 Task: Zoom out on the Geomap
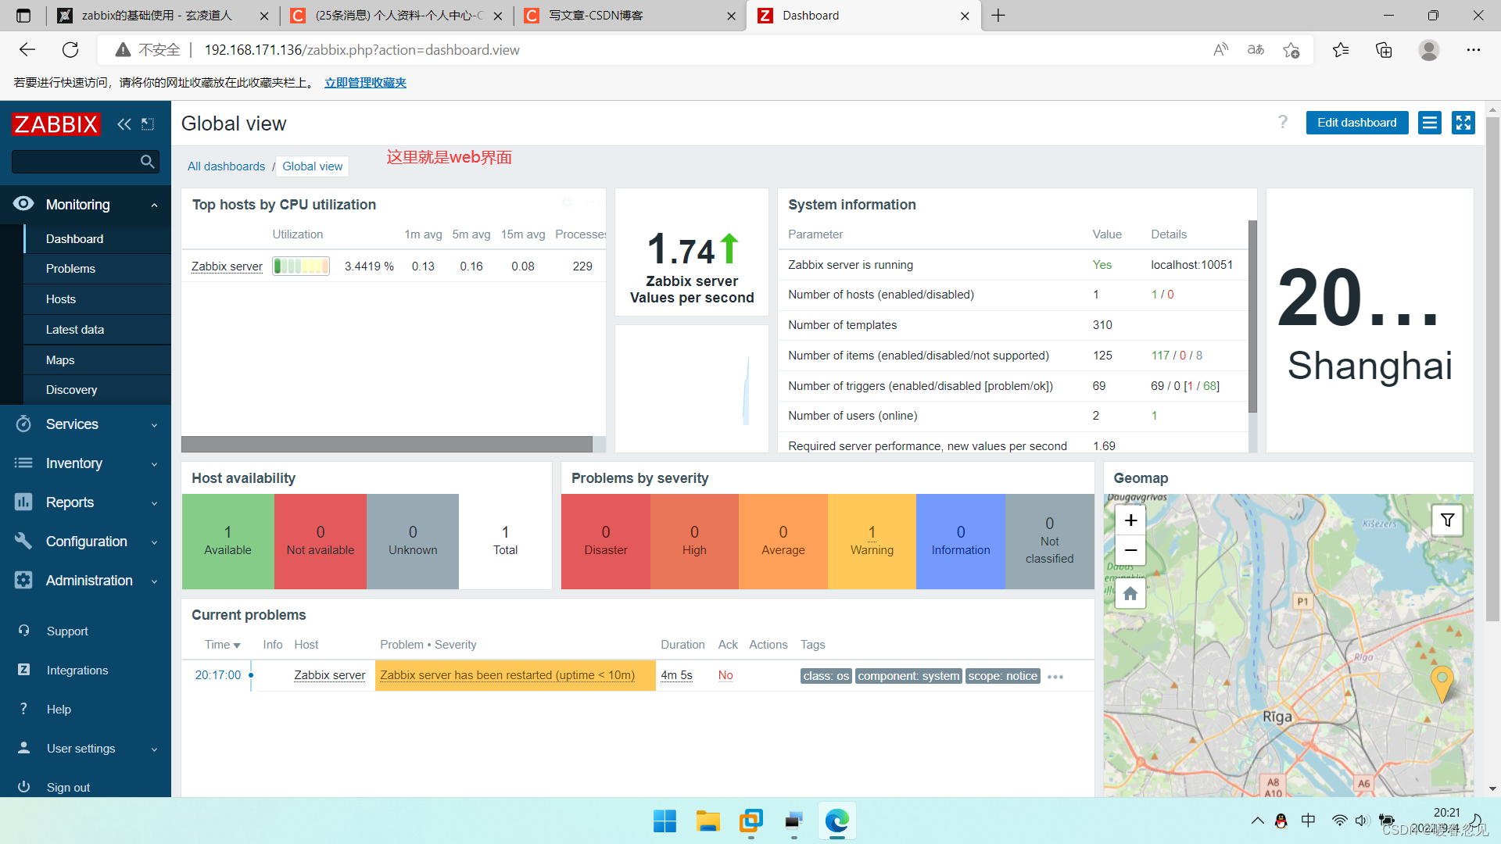click(x=1130, y=550)
